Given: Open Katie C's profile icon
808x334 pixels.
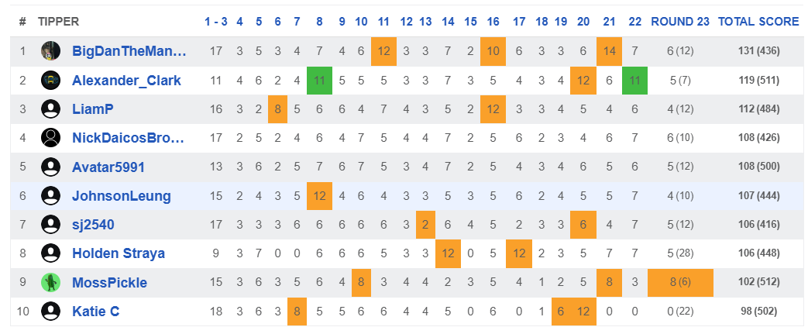Looking at the screenshot, I should 50,312.
